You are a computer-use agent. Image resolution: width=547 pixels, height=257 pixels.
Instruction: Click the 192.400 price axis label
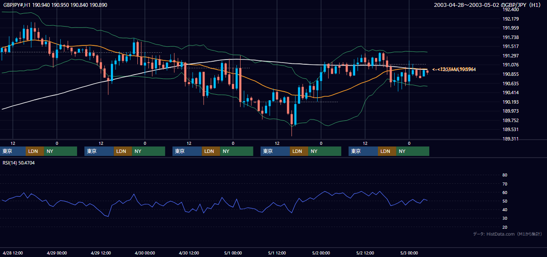click(511, 9)
